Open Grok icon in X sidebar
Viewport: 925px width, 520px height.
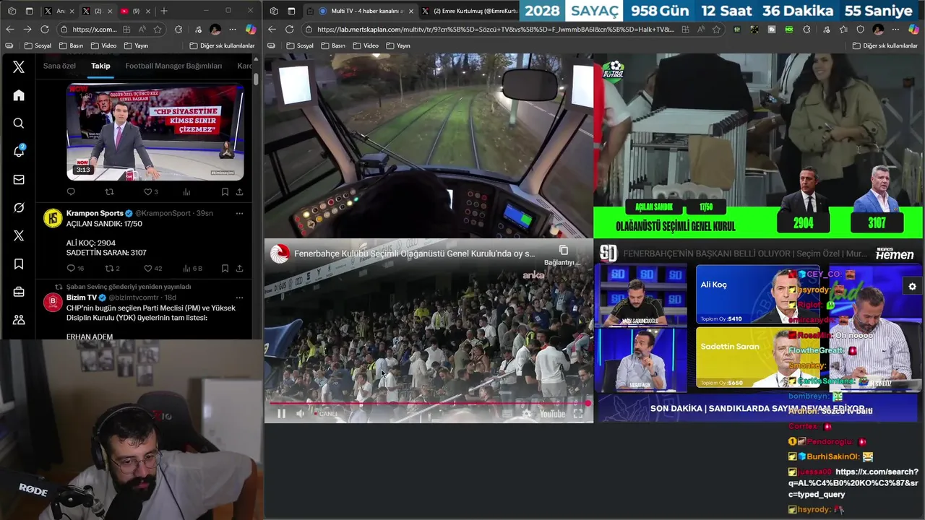click(19, 208)
